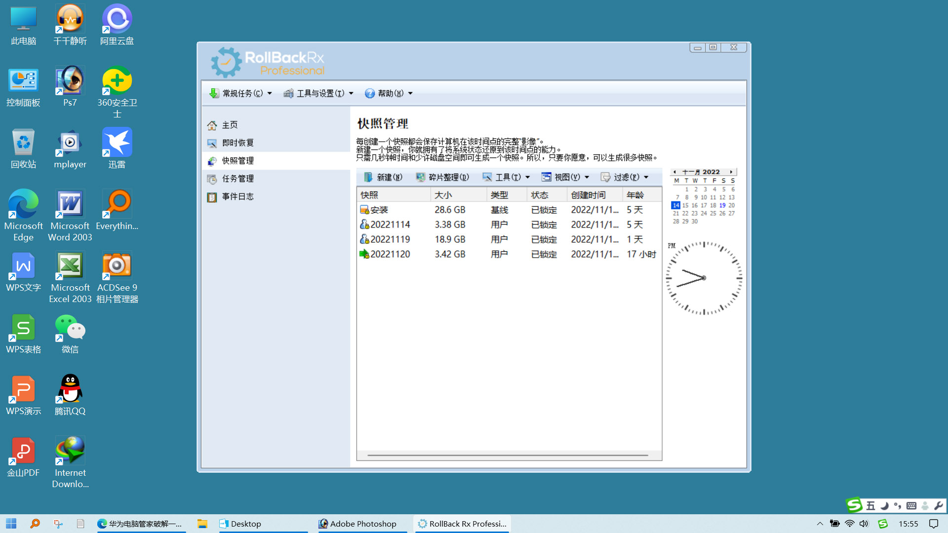Select the 20221120 snapshot row
This screenshot has width=948, height=533.
[x=390, y=254]
